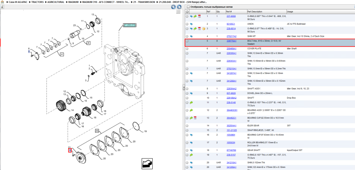Click the blue arrow icon for GEAR SHAFT

pyautogui.click(x=191, y=150)
